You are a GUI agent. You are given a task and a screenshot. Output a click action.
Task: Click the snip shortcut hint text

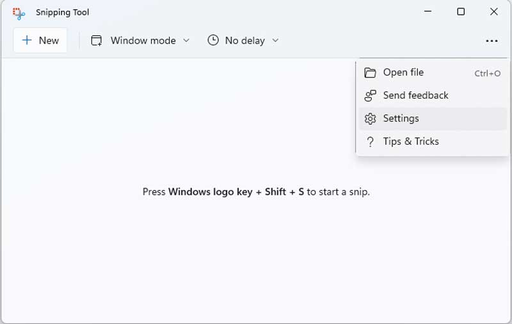(256, 191)
